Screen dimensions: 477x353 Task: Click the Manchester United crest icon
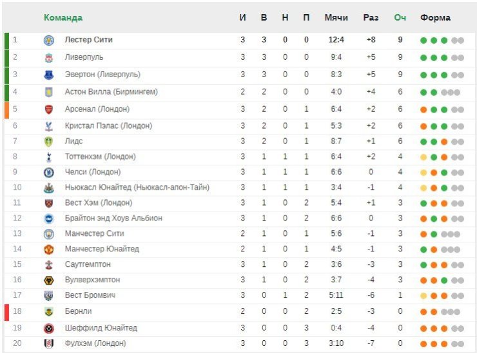[49, 249]
